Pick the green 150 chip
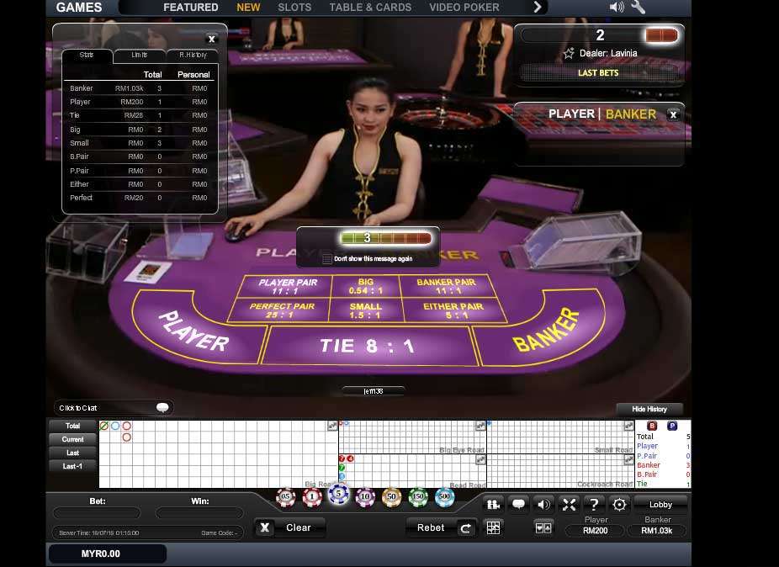 (x=418, y=496)
